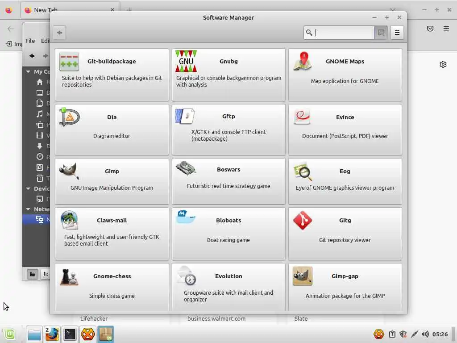The width and height of the screenshot is (457, 343).
Task: Open the Slate shortcut link
Action: tap(301, 318)
